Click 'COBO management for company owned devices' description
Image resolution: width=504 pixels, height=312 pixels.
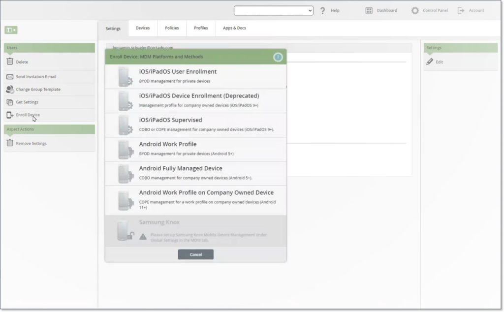coord(195,178)
